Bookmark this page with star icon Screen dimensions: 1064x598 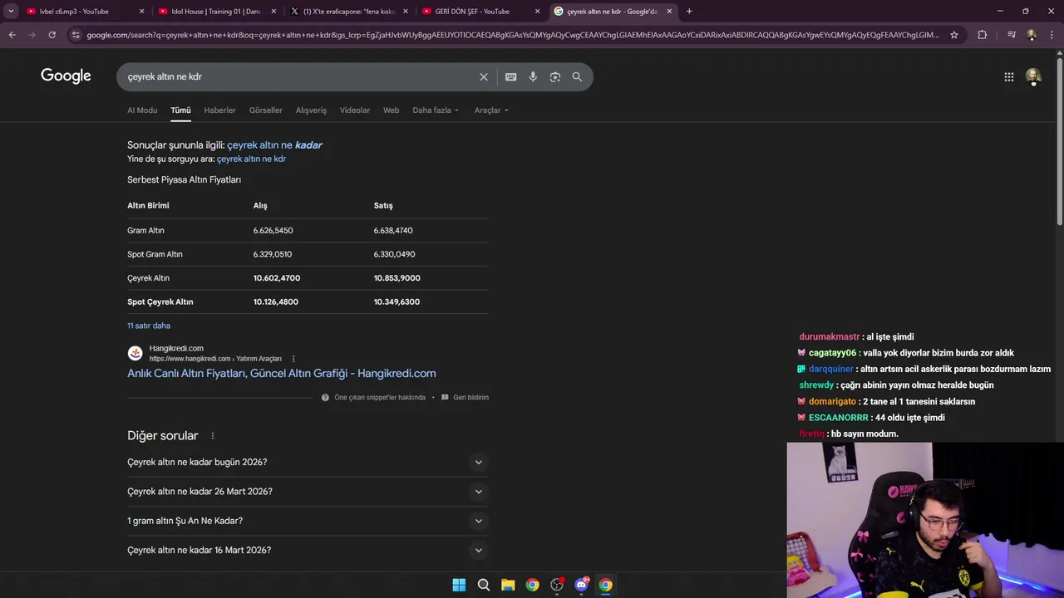pyautogui.click(x=954, y=35)
